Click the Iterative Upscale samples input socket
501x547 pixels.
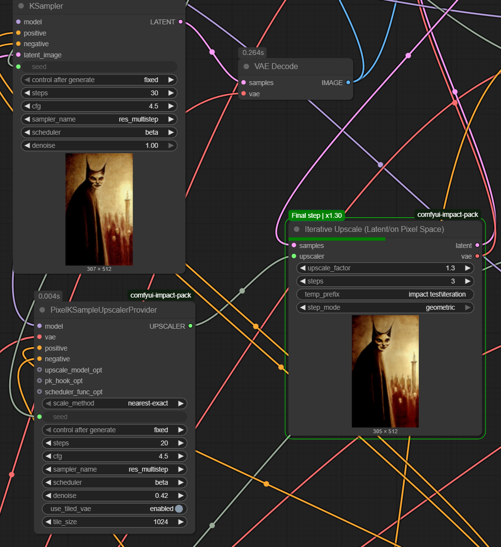click(294, 245)
